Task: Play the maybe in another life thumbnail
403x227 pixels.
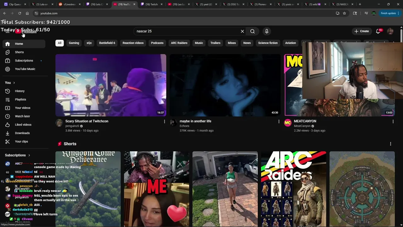Action: point(225,85)
